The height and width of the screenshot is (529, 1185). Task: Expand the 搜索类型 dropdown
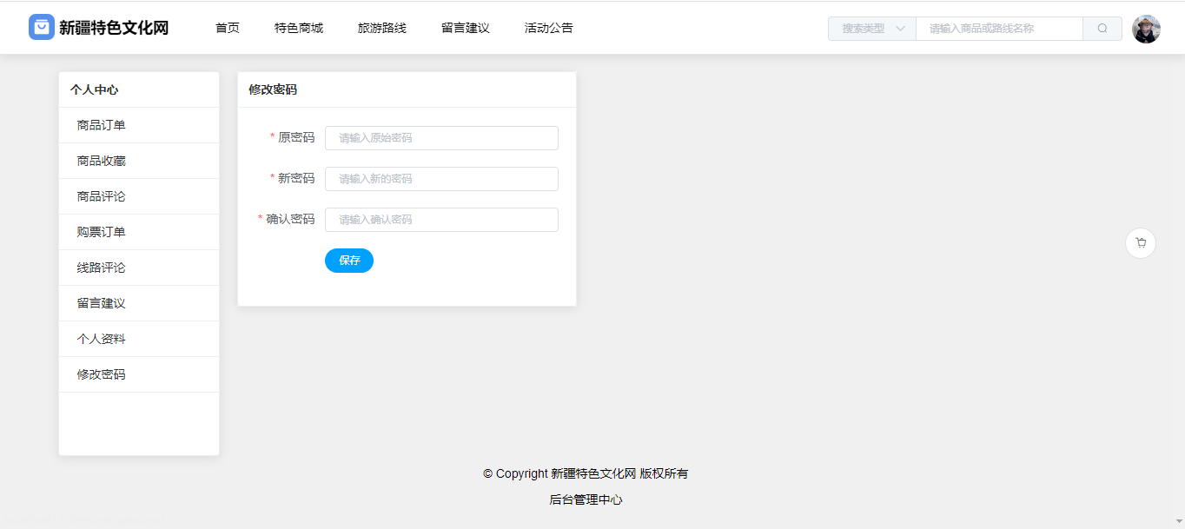[x=872, y=29]
